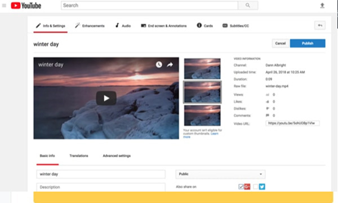This screenshot has width=338, height=203.
Task: Click the Cancel button
Action: coord(280,43)
